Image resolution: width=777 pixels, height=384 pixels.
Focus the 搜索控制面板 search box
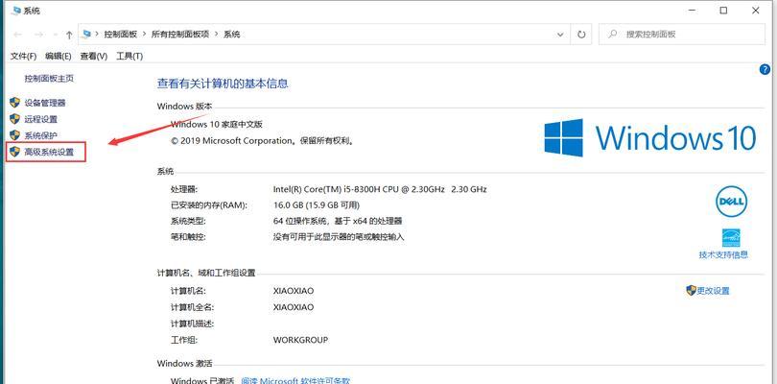click(x=682, y=35)
